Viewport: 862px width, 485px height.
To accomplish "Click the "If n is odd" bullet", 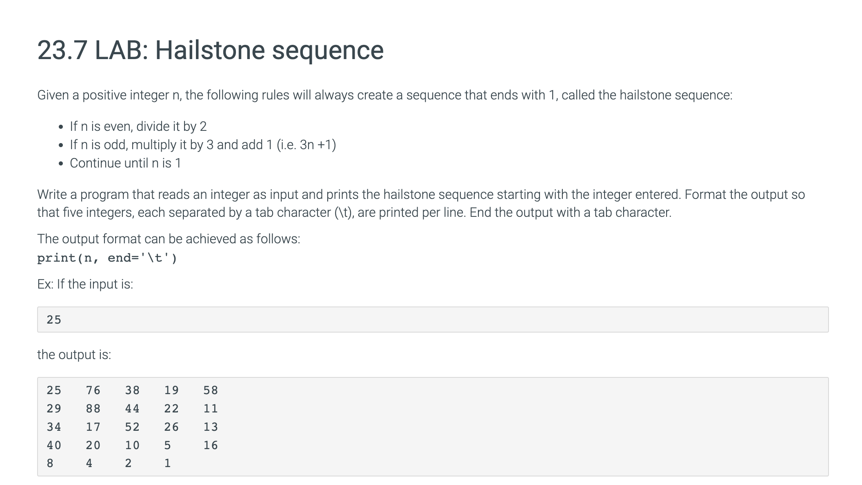I will (202, 145).
